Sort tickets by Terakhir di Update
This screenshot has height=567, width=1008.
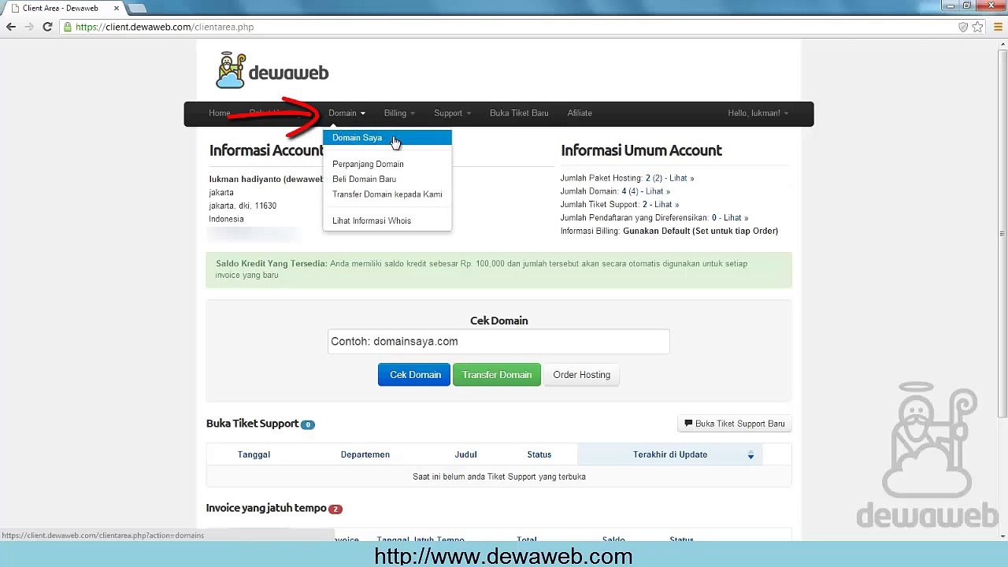tap(670, 454)
